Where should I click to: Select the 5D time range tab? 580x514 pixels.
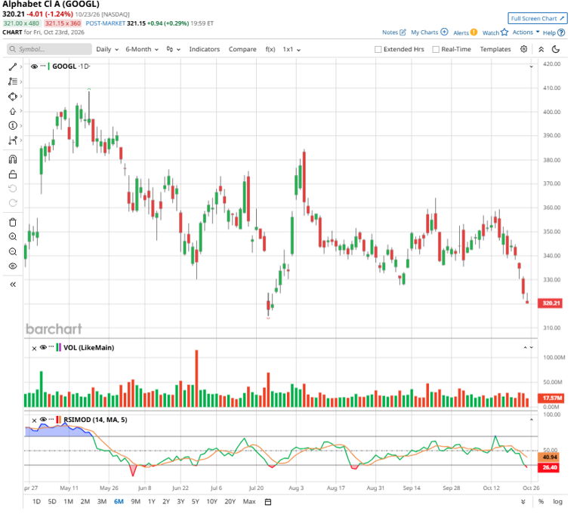point(52,502)
